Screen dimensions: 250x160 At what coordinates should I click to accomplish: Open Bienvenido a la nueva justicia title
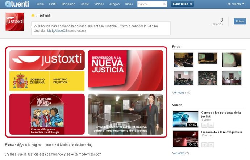(222, 132)
